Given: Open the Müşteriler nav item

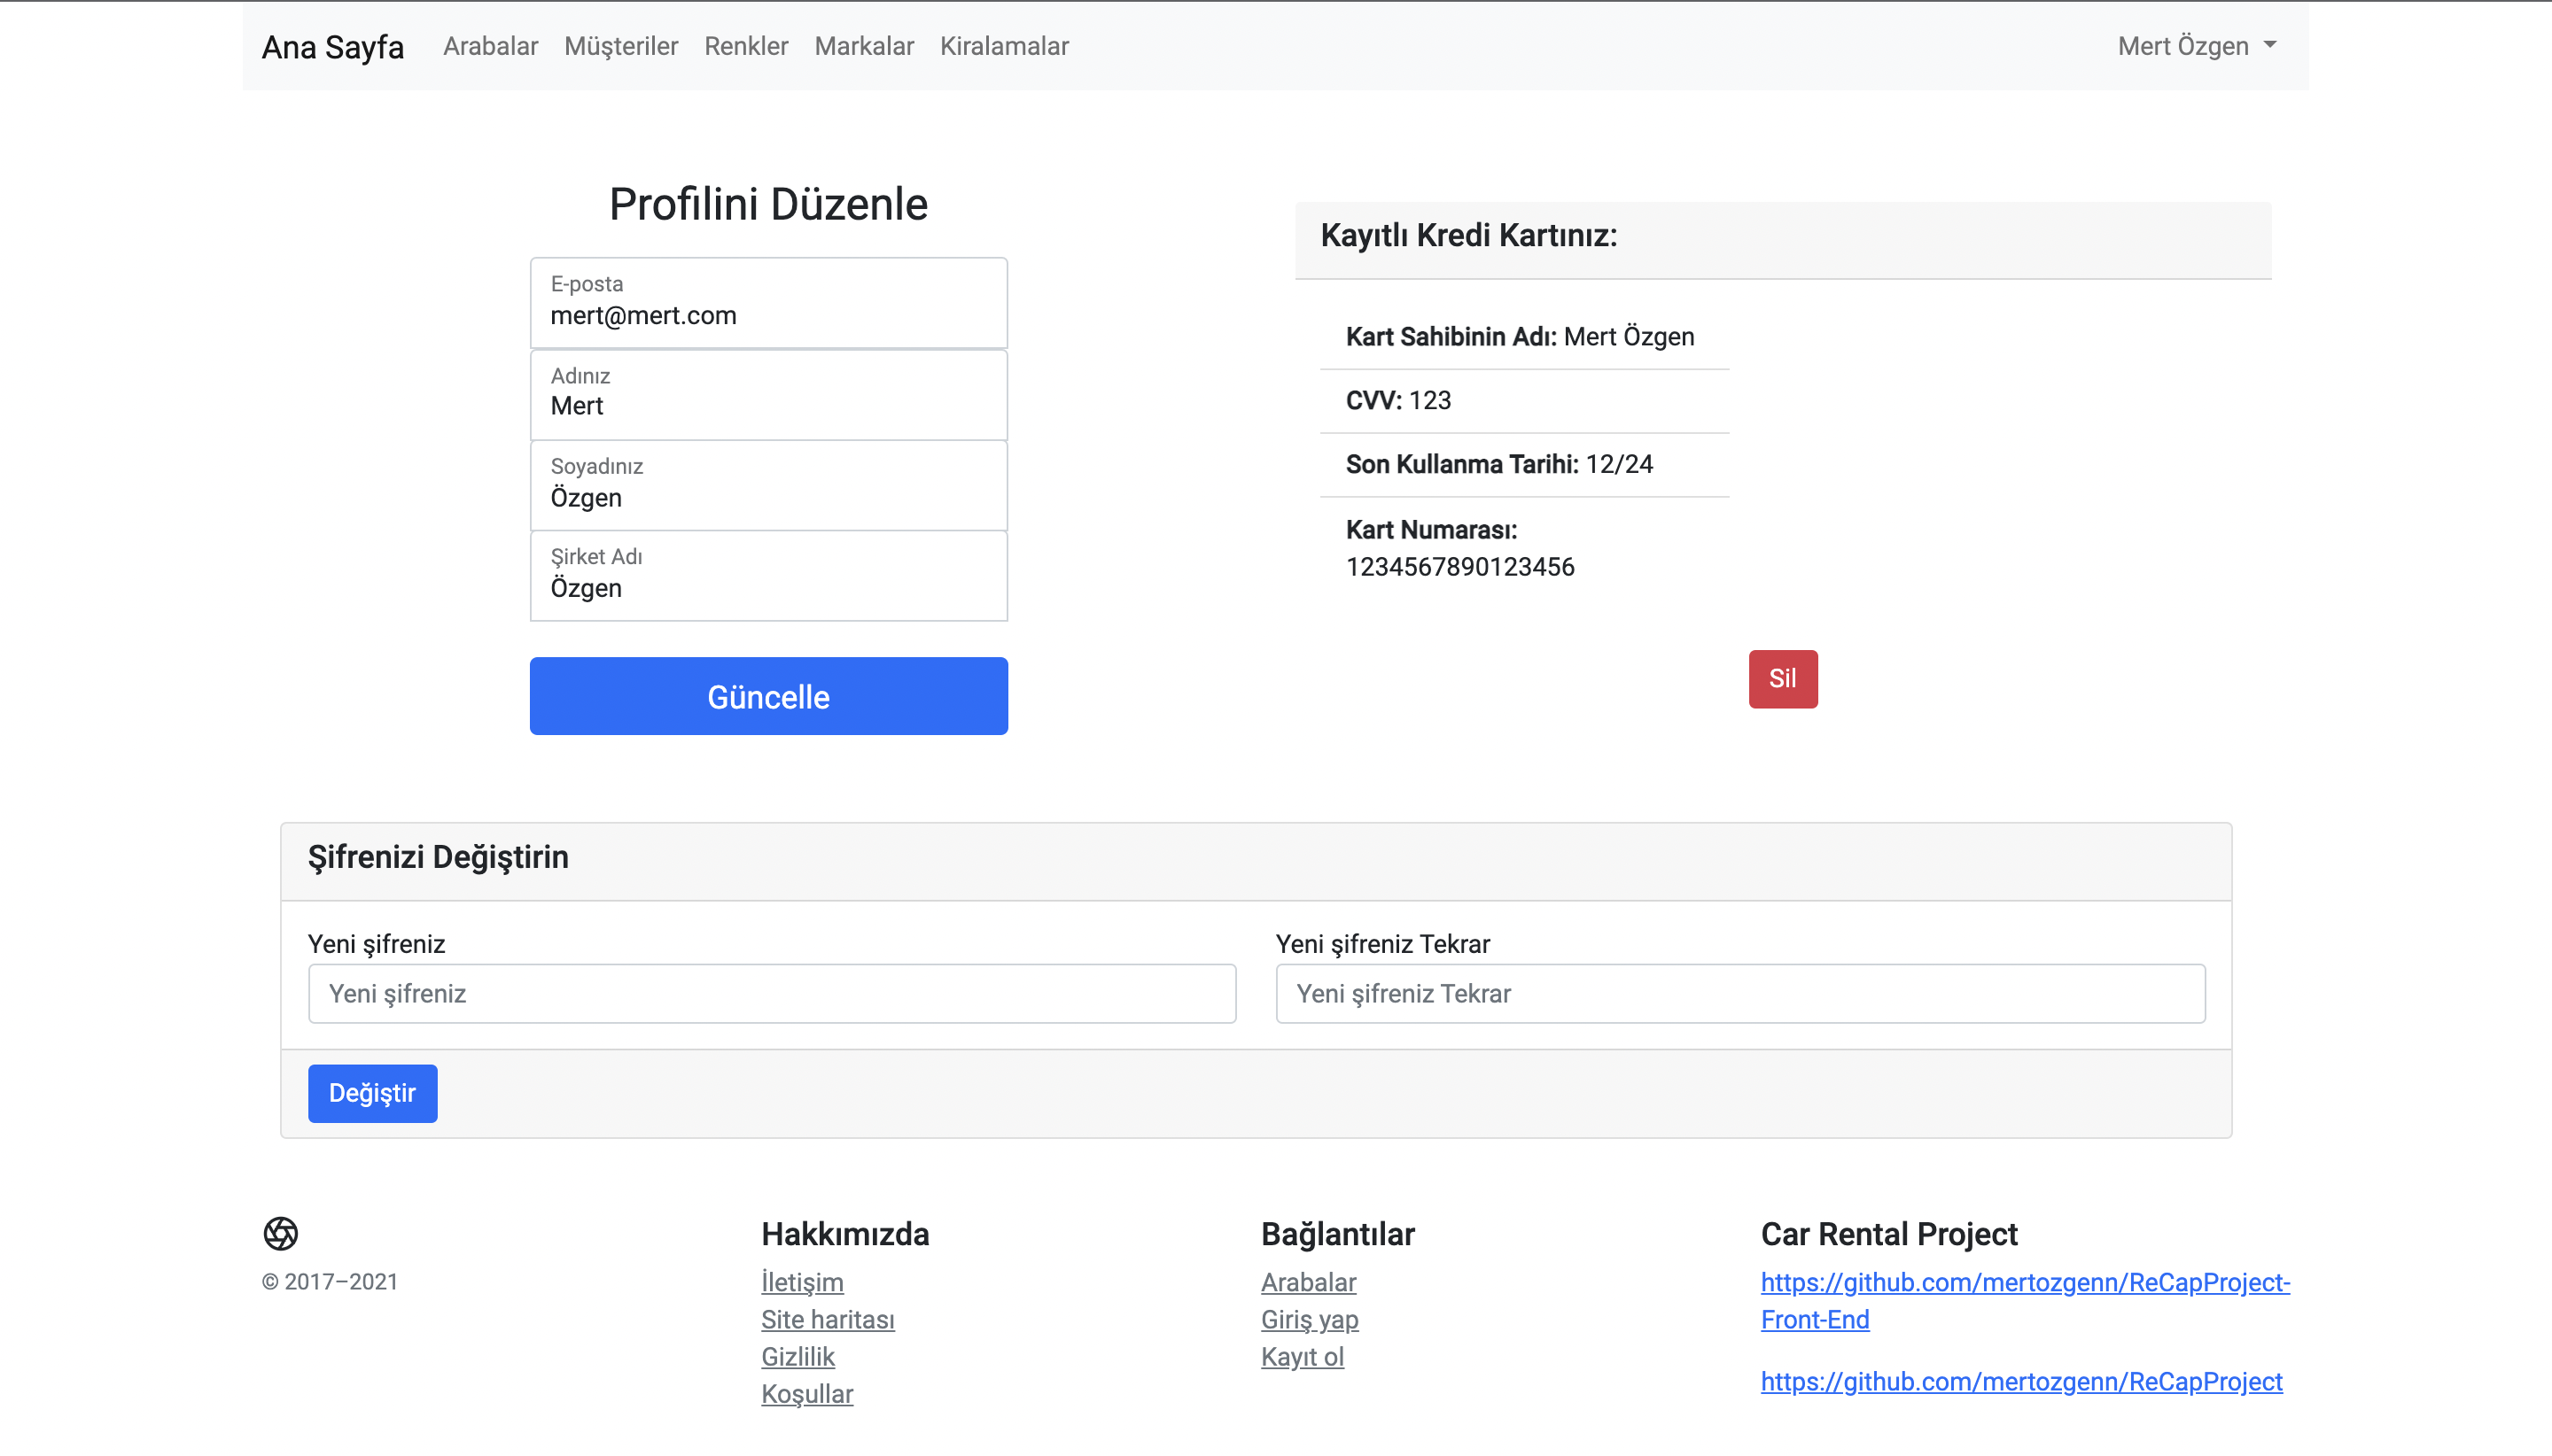Looking at the screenshot, I should point(621,46).
